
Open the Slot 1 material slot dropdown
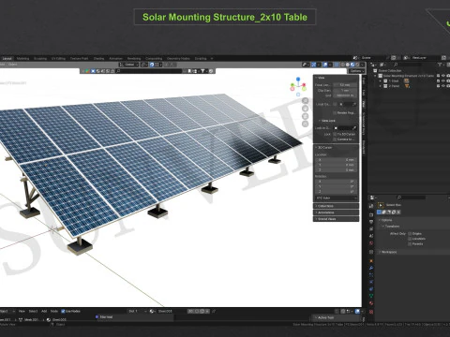coord(138,311)
